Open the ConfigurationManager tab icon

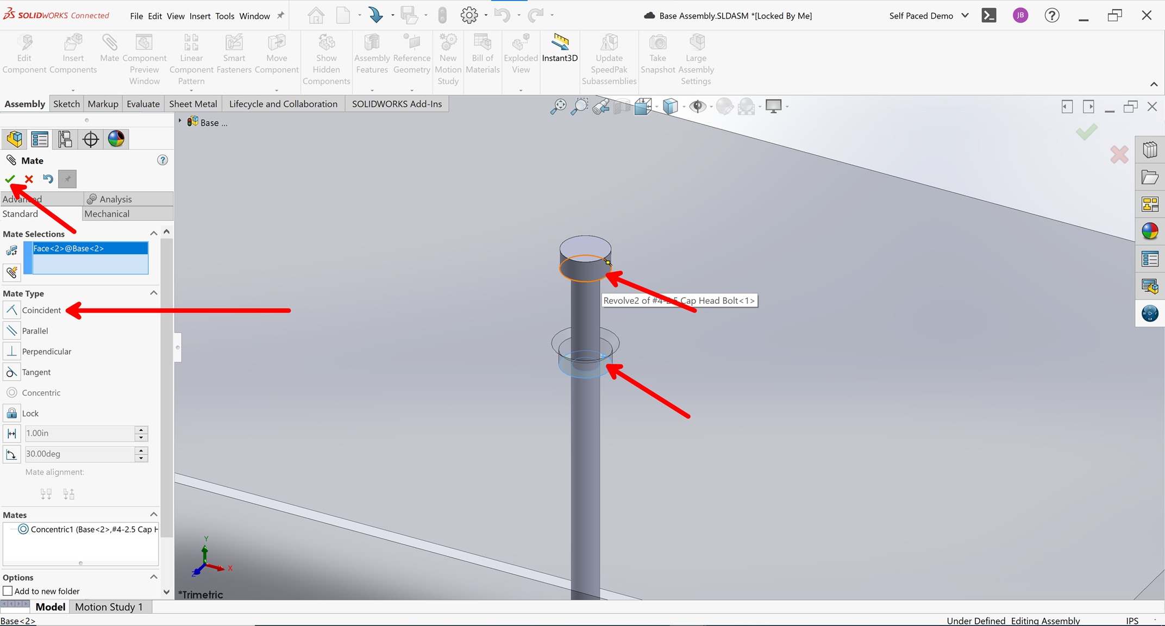coord(65,139)
